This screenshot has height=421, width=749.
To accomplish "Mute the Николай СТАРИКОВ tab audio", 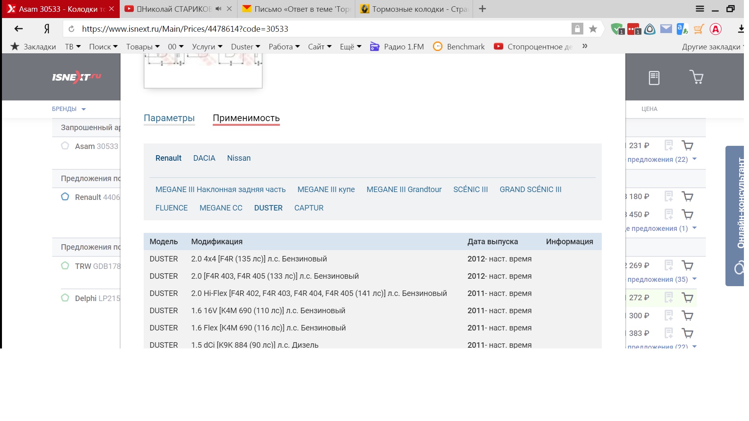I will pyautogui.click(x=218, y=9).
